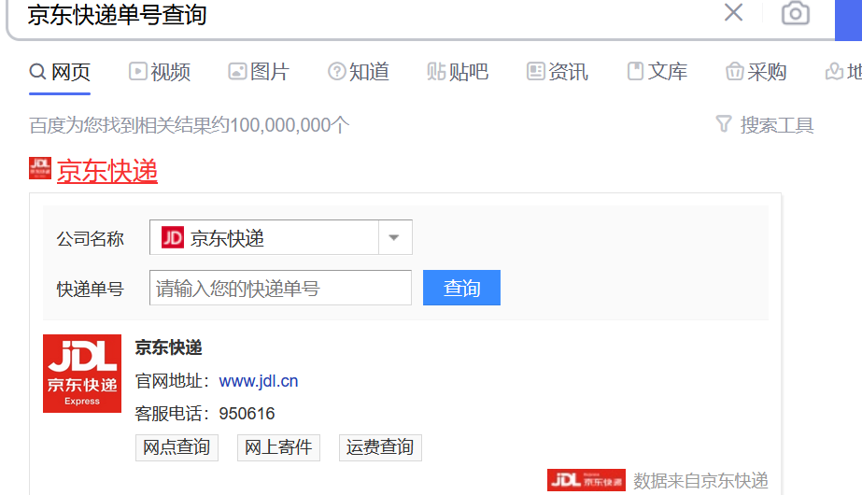This screenshot has width=862, height=495.
Task: Click the JDL 京东快递 Express logo
Action: 82,374
